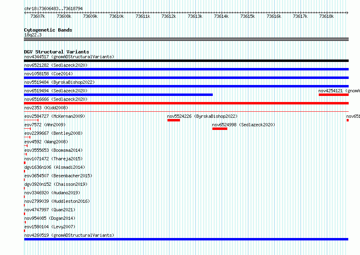The width and height of the screenshot is (360, 255).
Task: Click the red esv2299667 variant glyph
Action: coord(27,137)
